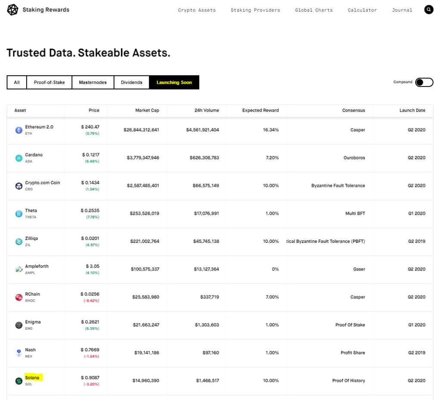Sort by Asset column header

(x=20, y=111)
